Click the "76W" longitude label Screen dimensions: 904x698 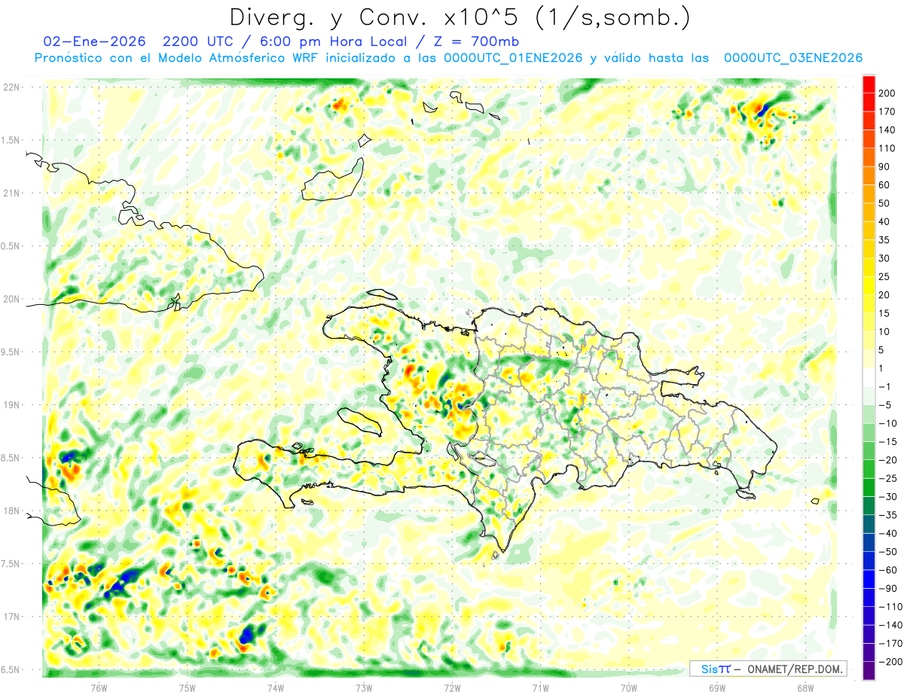(99, 687)
